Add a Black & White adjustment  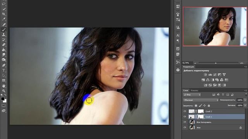pos(212,80)
